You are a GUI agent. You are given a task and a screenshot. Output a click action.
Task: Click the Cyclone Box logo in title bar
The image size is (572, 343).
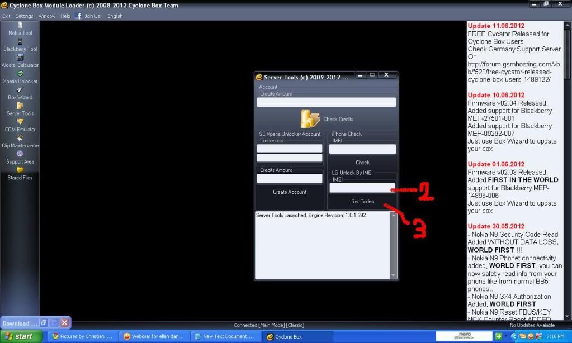point(4,5)
